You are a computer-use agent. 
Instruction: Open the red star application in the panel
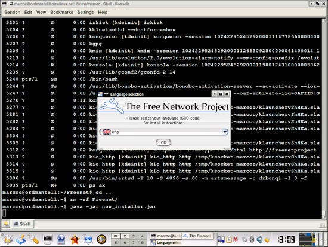click(75, 239)
